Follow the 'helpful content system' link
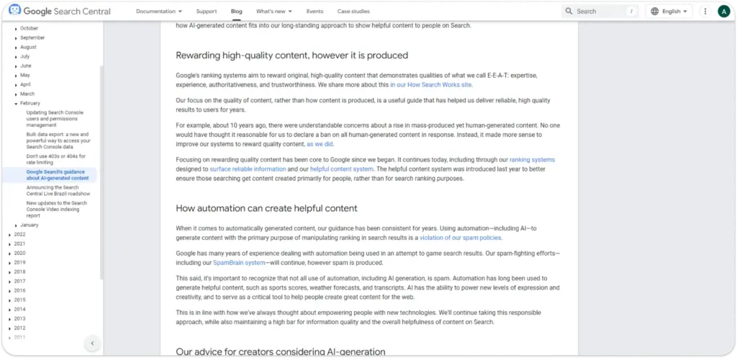This screenshot has height=358, width=737. click(342, 169)
